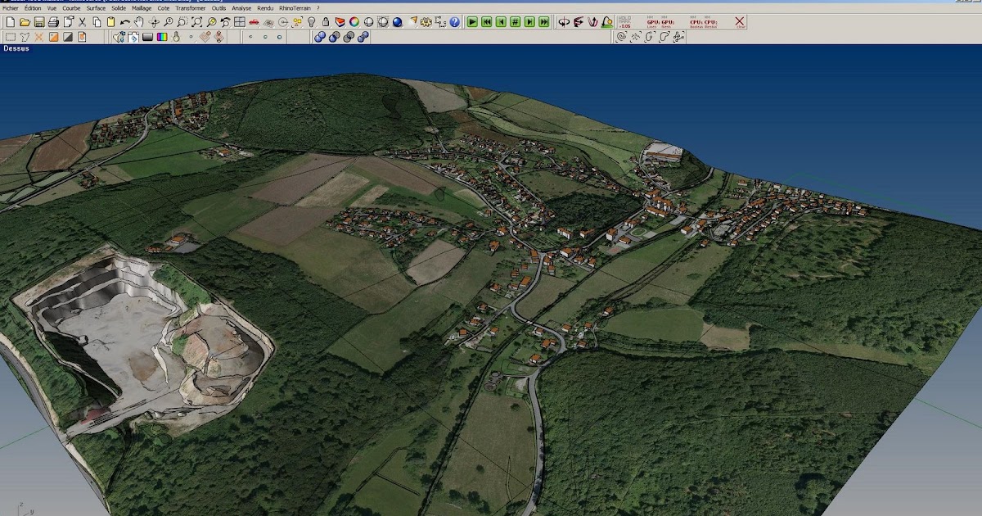Click the HOLO mark indicator
Screen dimensions: 982x516
point(624,22)
